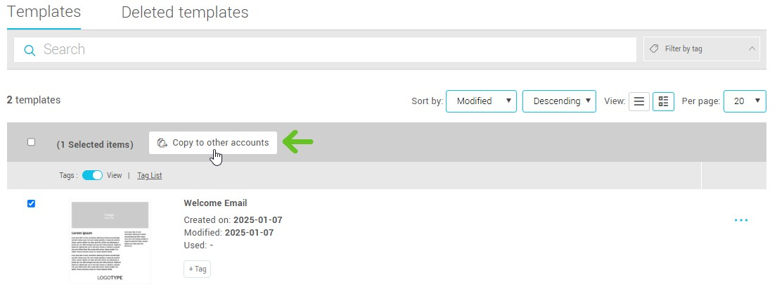Open the Per page 20 dropdown
This screenshot has width=777, height=306.
745,101
